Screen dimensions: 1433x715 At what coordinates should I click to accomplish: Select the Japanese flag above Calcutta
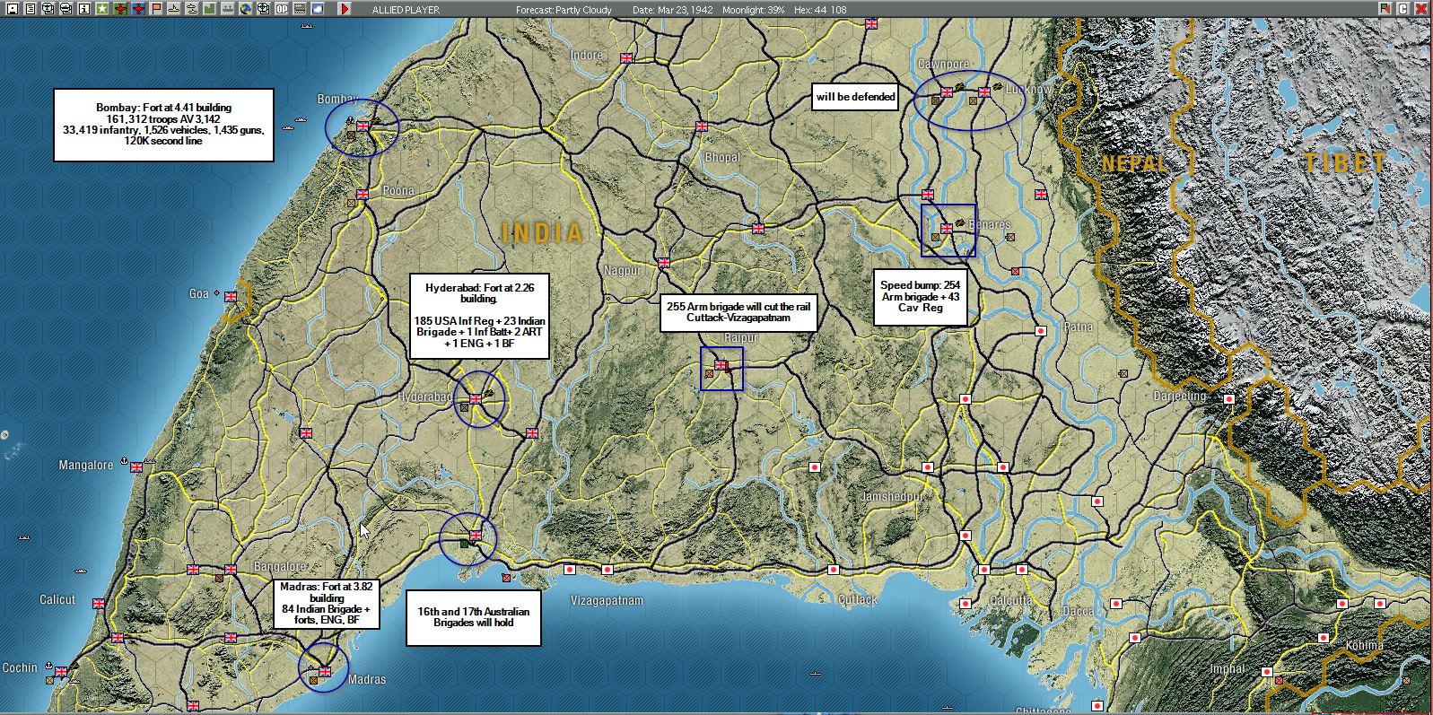[x=984, y=570]
